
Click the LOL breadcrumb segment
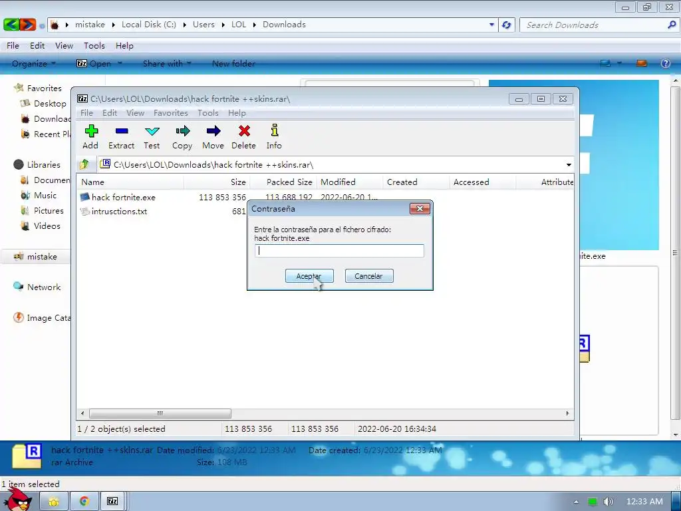point(239,25)
